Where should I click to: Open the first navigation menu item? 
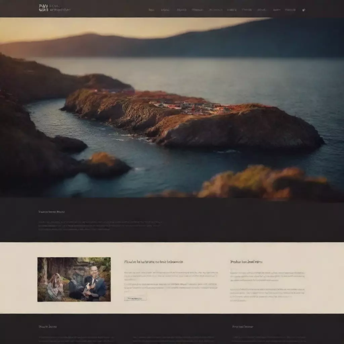pyautogui.click(x=152, y=10)
